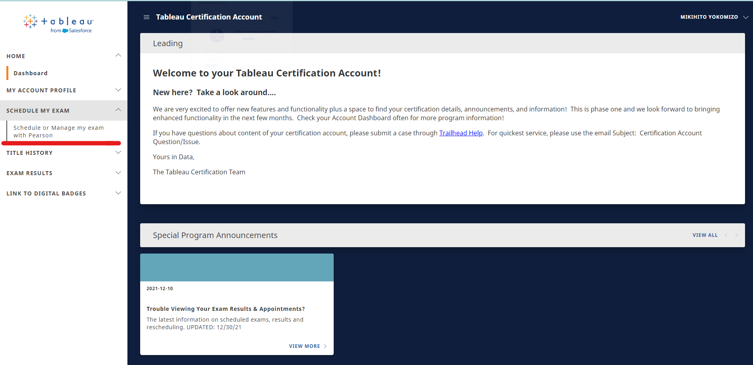Click the Mikihito Yokomizo username
This screenshot has width=753, height=365.
[709, 17]
